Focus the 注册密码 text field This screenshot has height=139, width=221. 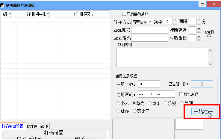(x=156, y=94)
